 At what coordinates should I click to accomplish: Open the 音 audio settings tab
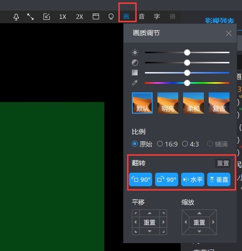click(x=142, y=16)
